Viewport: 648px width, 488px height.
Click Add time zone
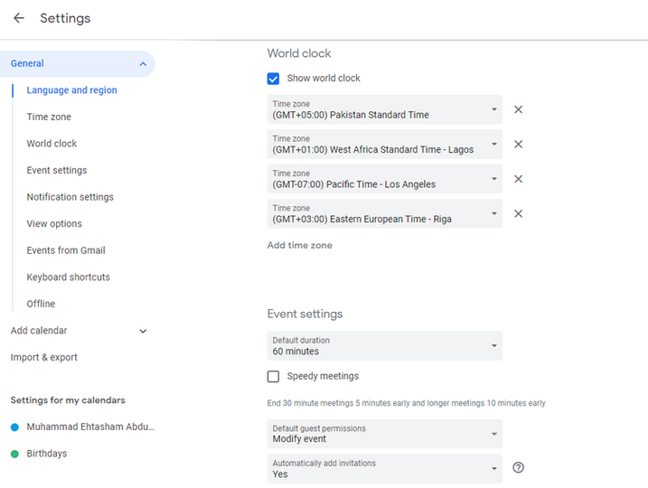click(300, 246)
